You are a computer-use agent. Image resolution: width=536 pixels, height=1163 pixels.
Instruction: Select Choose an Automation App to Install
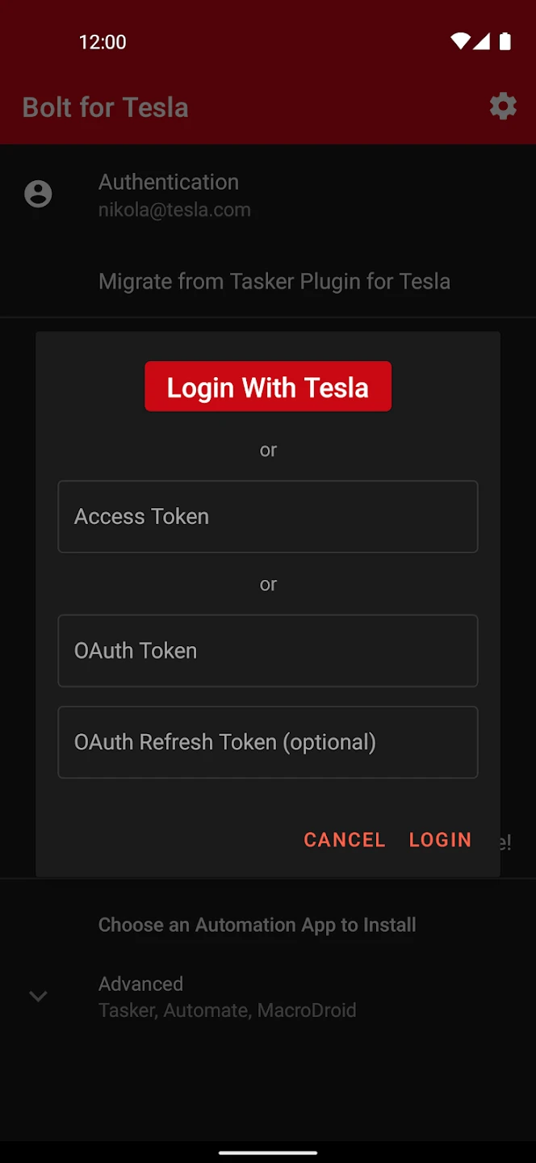[x=258, y=925]
